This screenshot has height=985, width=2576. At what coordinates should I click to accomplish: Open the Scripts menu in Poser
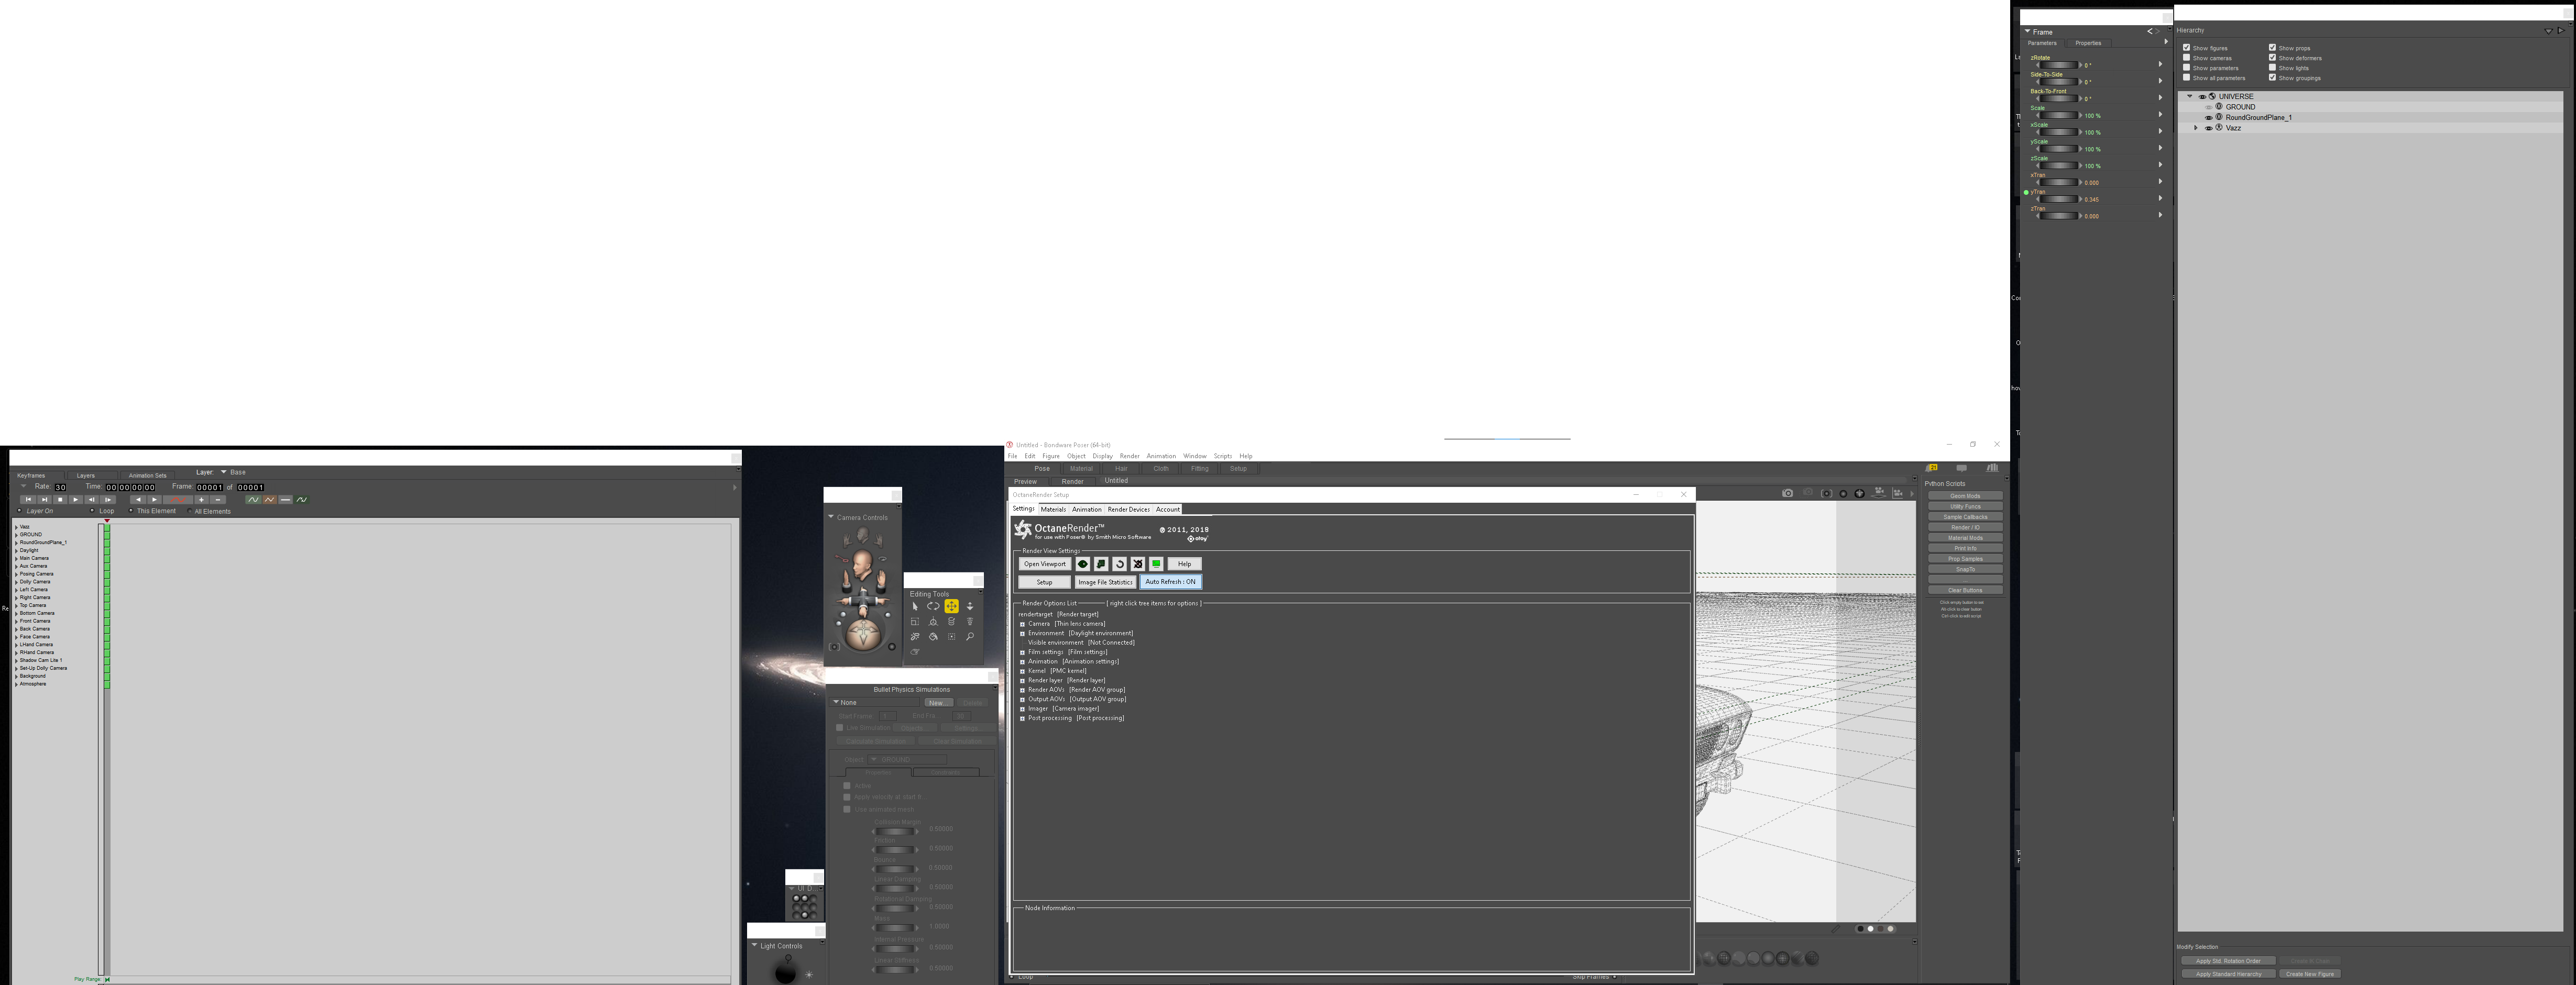[1222, 456]
